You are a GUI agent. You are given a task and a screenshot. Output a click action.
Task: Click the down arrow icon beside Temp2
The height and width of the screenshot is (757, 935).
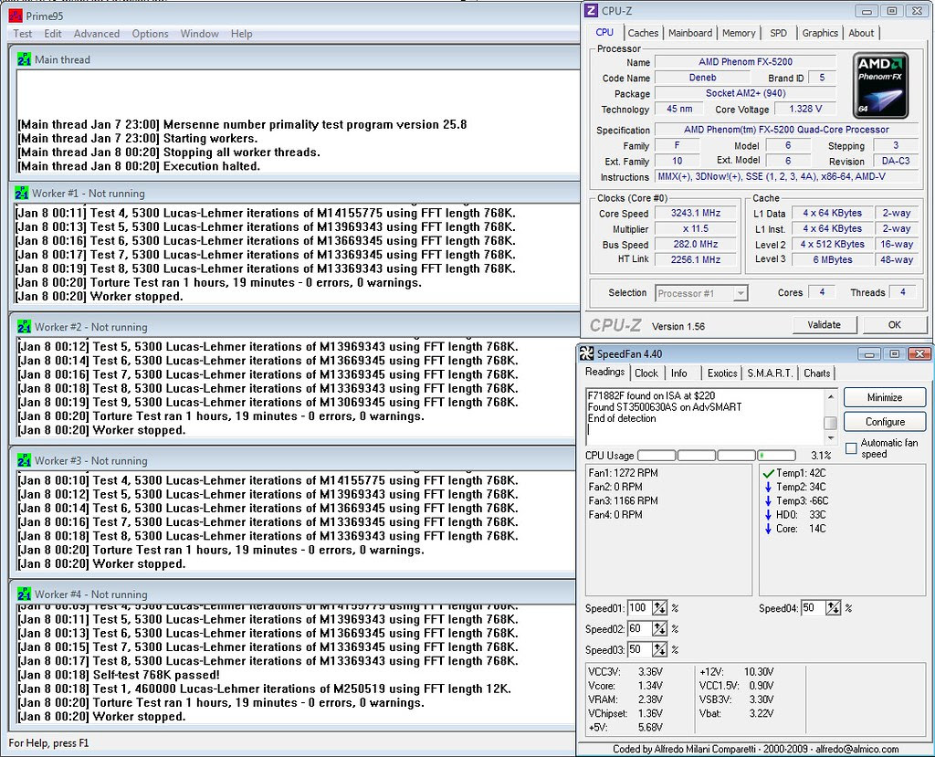[768, 487]
